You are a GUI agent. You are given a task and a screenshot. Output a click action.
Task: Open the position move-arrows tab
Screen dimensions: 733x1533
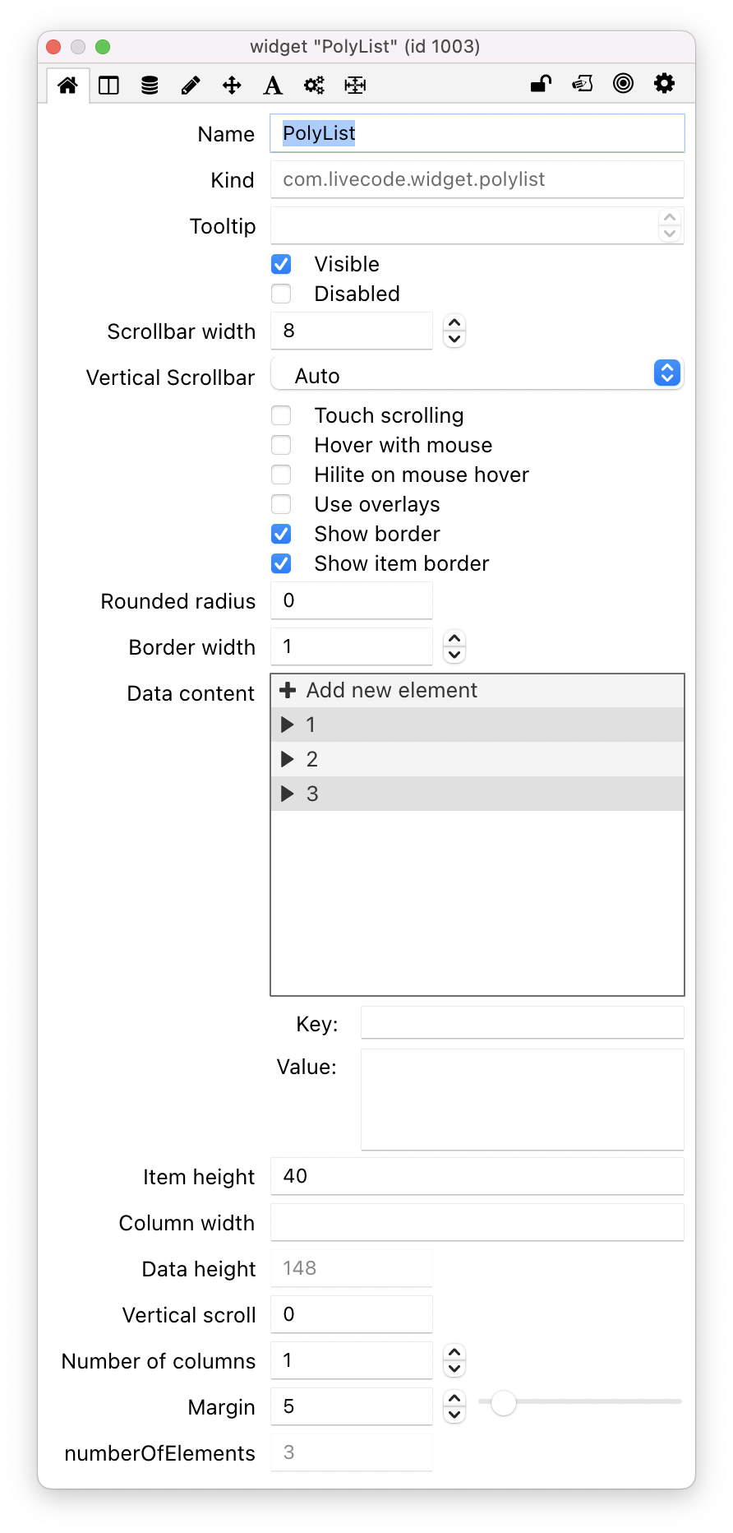click(232, 85)
